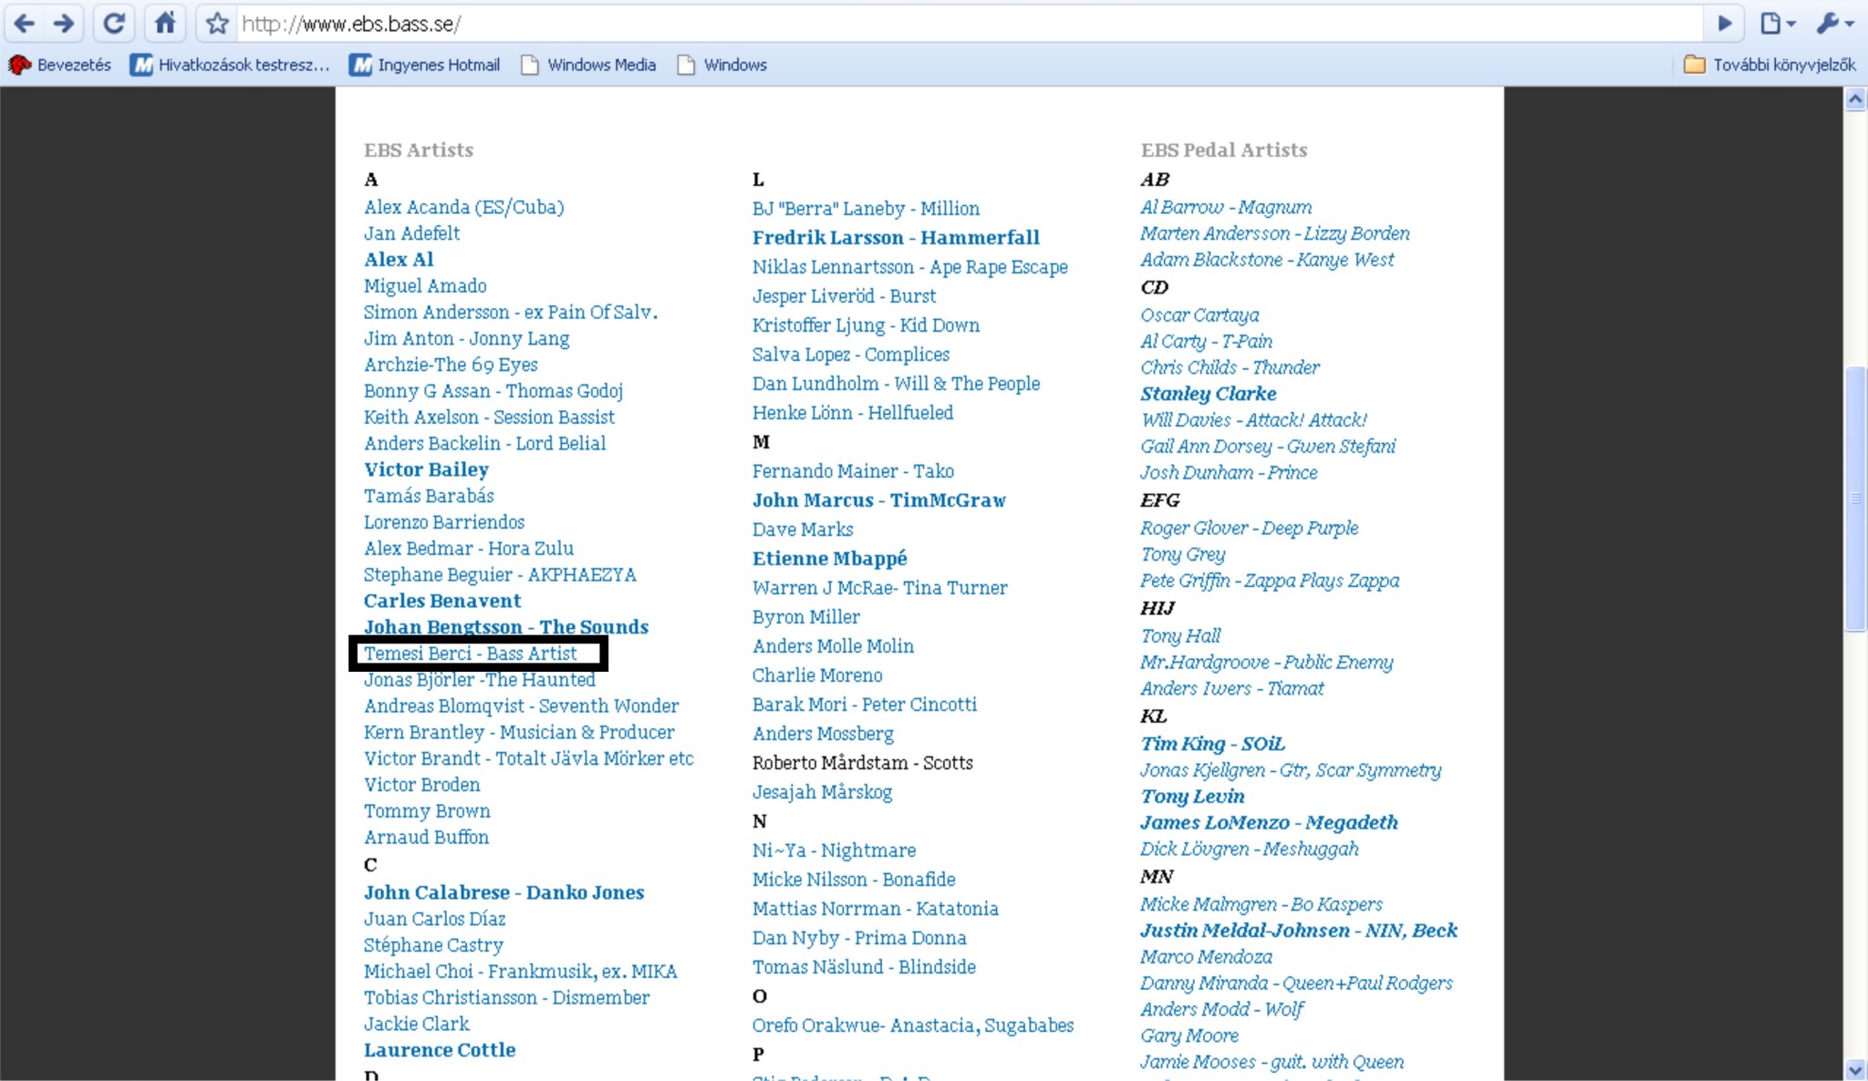Open Tomas Näslund - Blindside link

864,967
